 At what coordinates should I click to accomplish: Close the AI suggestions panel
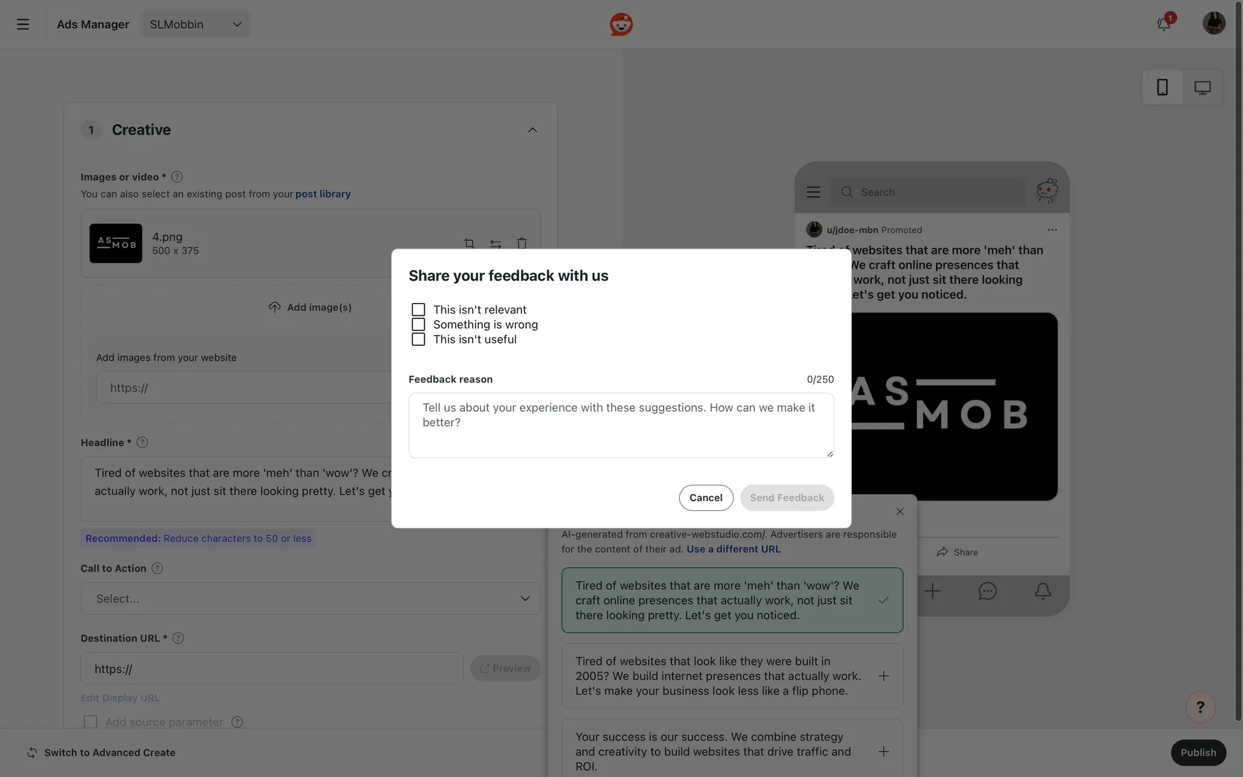point(900,512)
